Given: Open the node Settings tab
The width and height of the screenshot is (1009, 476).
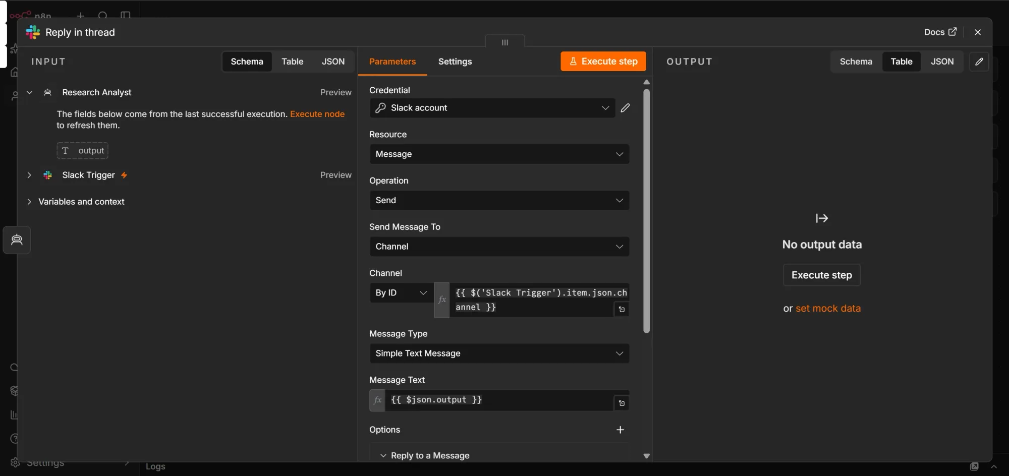Looking at the screenshot, I should click(455, 62).
